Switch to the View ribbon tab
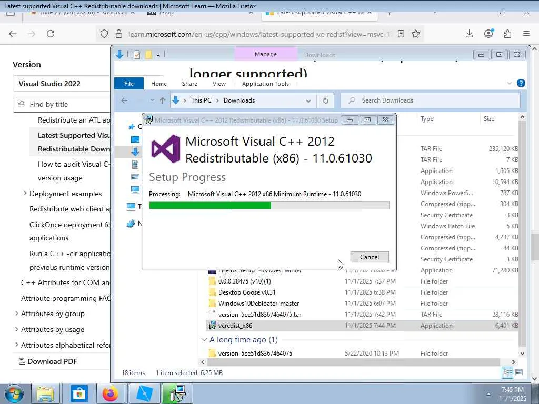This screenshot has height=404, width=539. [219, 84]
